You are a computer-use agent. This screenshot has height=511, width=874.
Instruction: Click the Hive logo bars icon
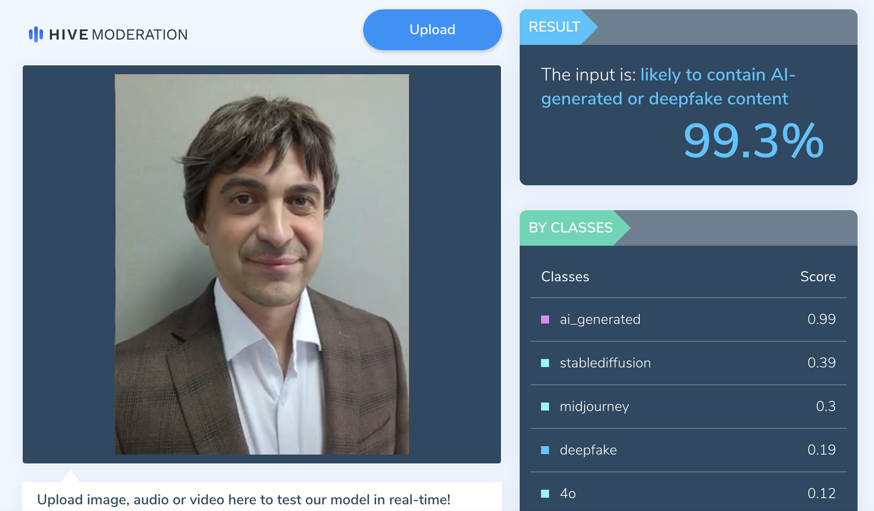pyautogui.click(x=36, y=34)
